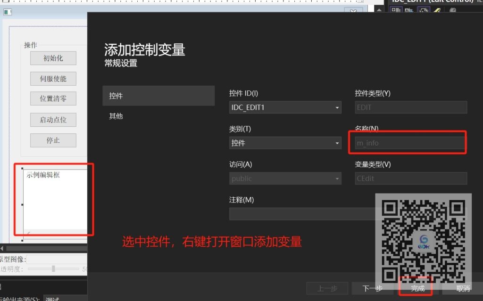483x301 pixels.
Task: Open the 控件 page in the wizard sidebar
Action: [158, 96]
